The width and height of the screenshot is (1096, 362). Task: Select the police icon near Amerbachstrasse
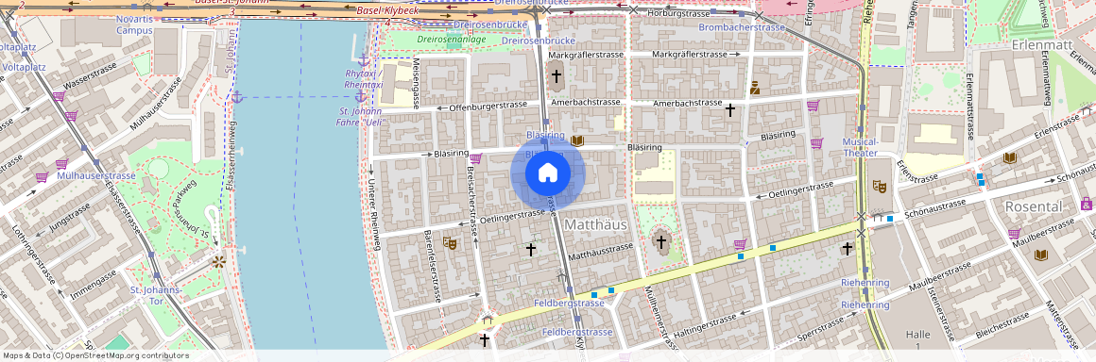(755, 88)
